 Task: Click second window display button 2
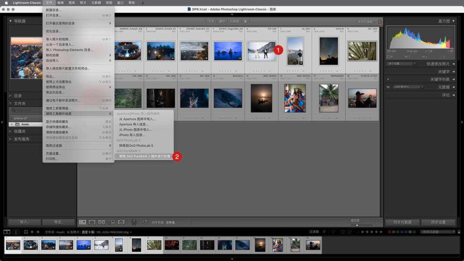click(x=16, y=232)
